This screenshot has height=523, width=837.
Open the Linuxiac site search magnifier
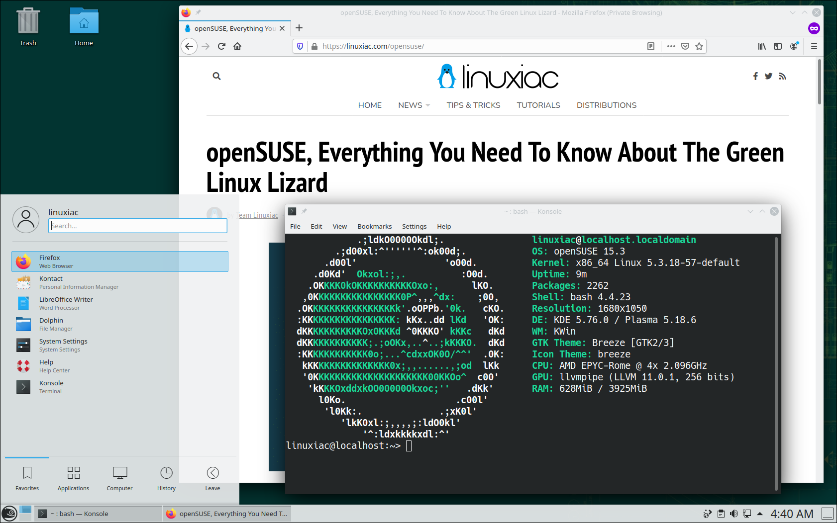click(216, 76)
